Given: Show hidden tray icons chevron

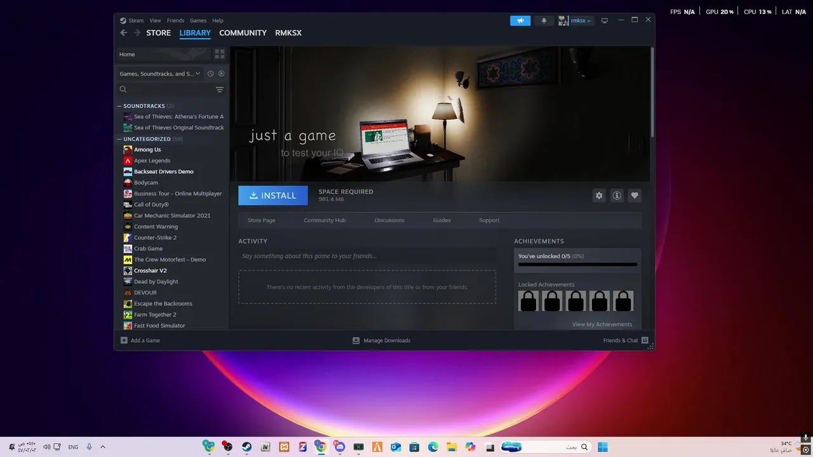Looking at the screenshot, I should pyautogui.click(x=103, y=447).
